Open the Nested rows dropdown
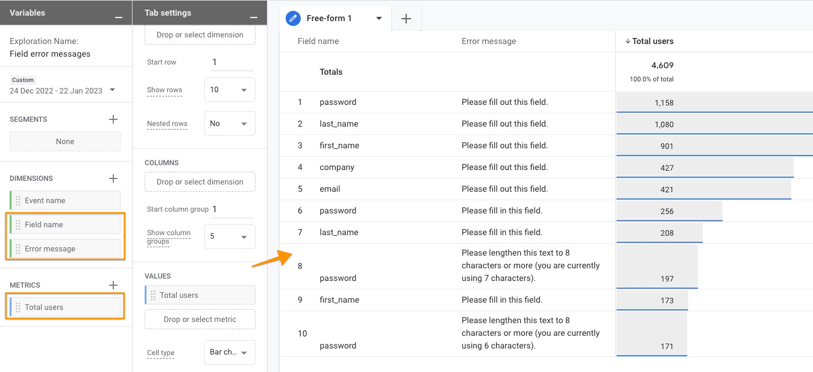The image size is (813, 372). point(230,123)
